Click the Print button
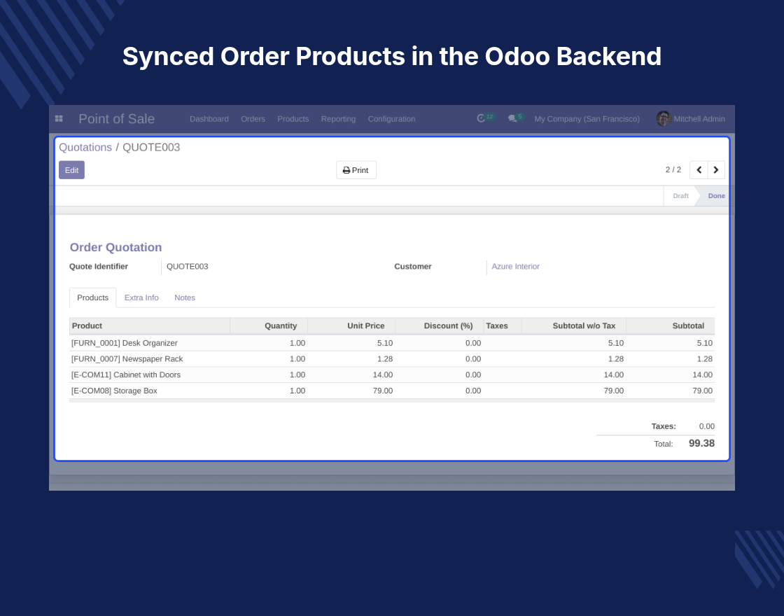 pos(356,170)
